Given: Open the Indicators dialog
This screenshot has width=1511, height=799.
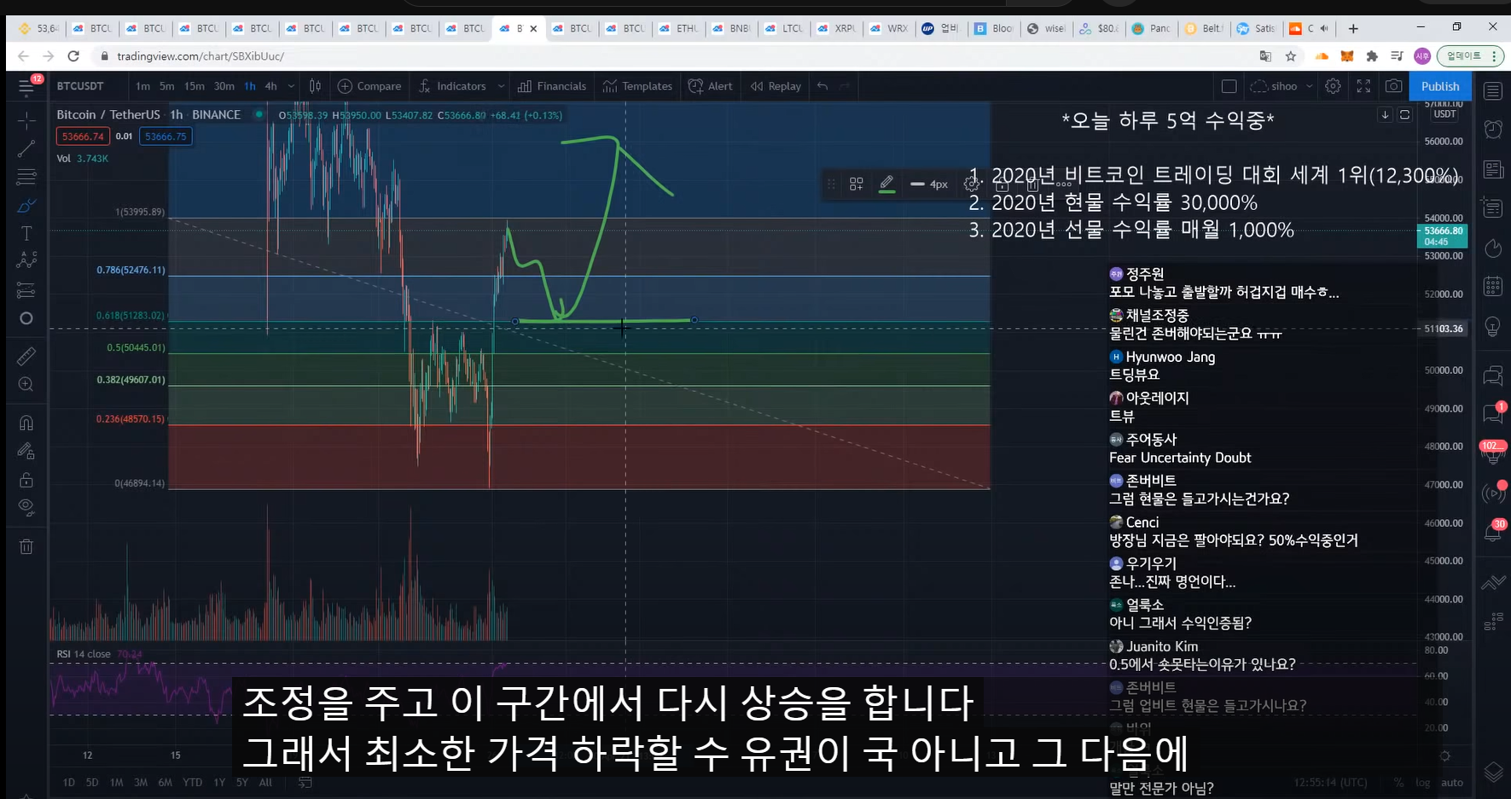Looking at the screenshot, I should coord(452,86).
